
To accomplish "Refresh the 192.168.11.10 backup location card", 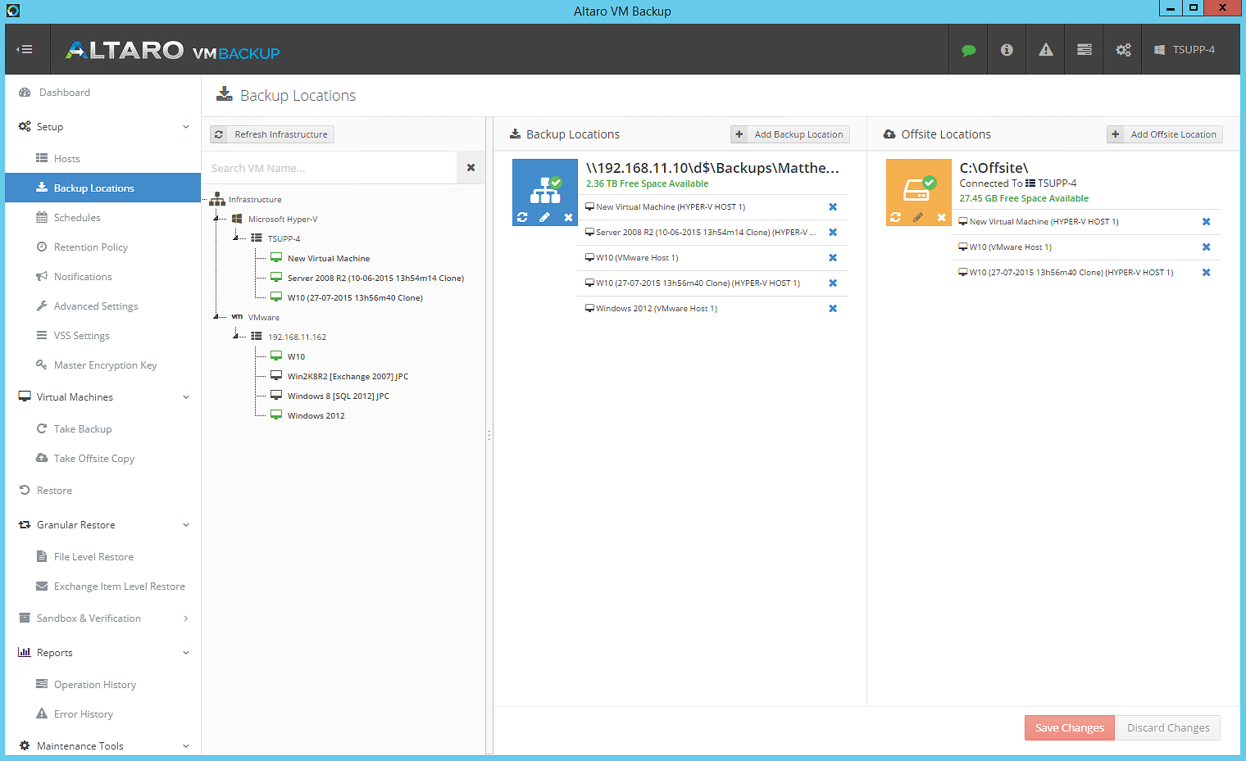I will click(522, 216).
